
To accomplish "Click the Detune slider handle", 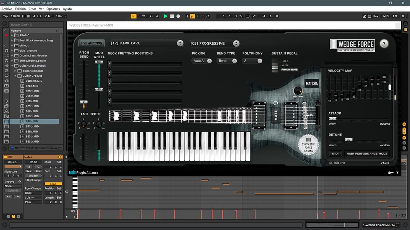I will (x=348, y=140).
